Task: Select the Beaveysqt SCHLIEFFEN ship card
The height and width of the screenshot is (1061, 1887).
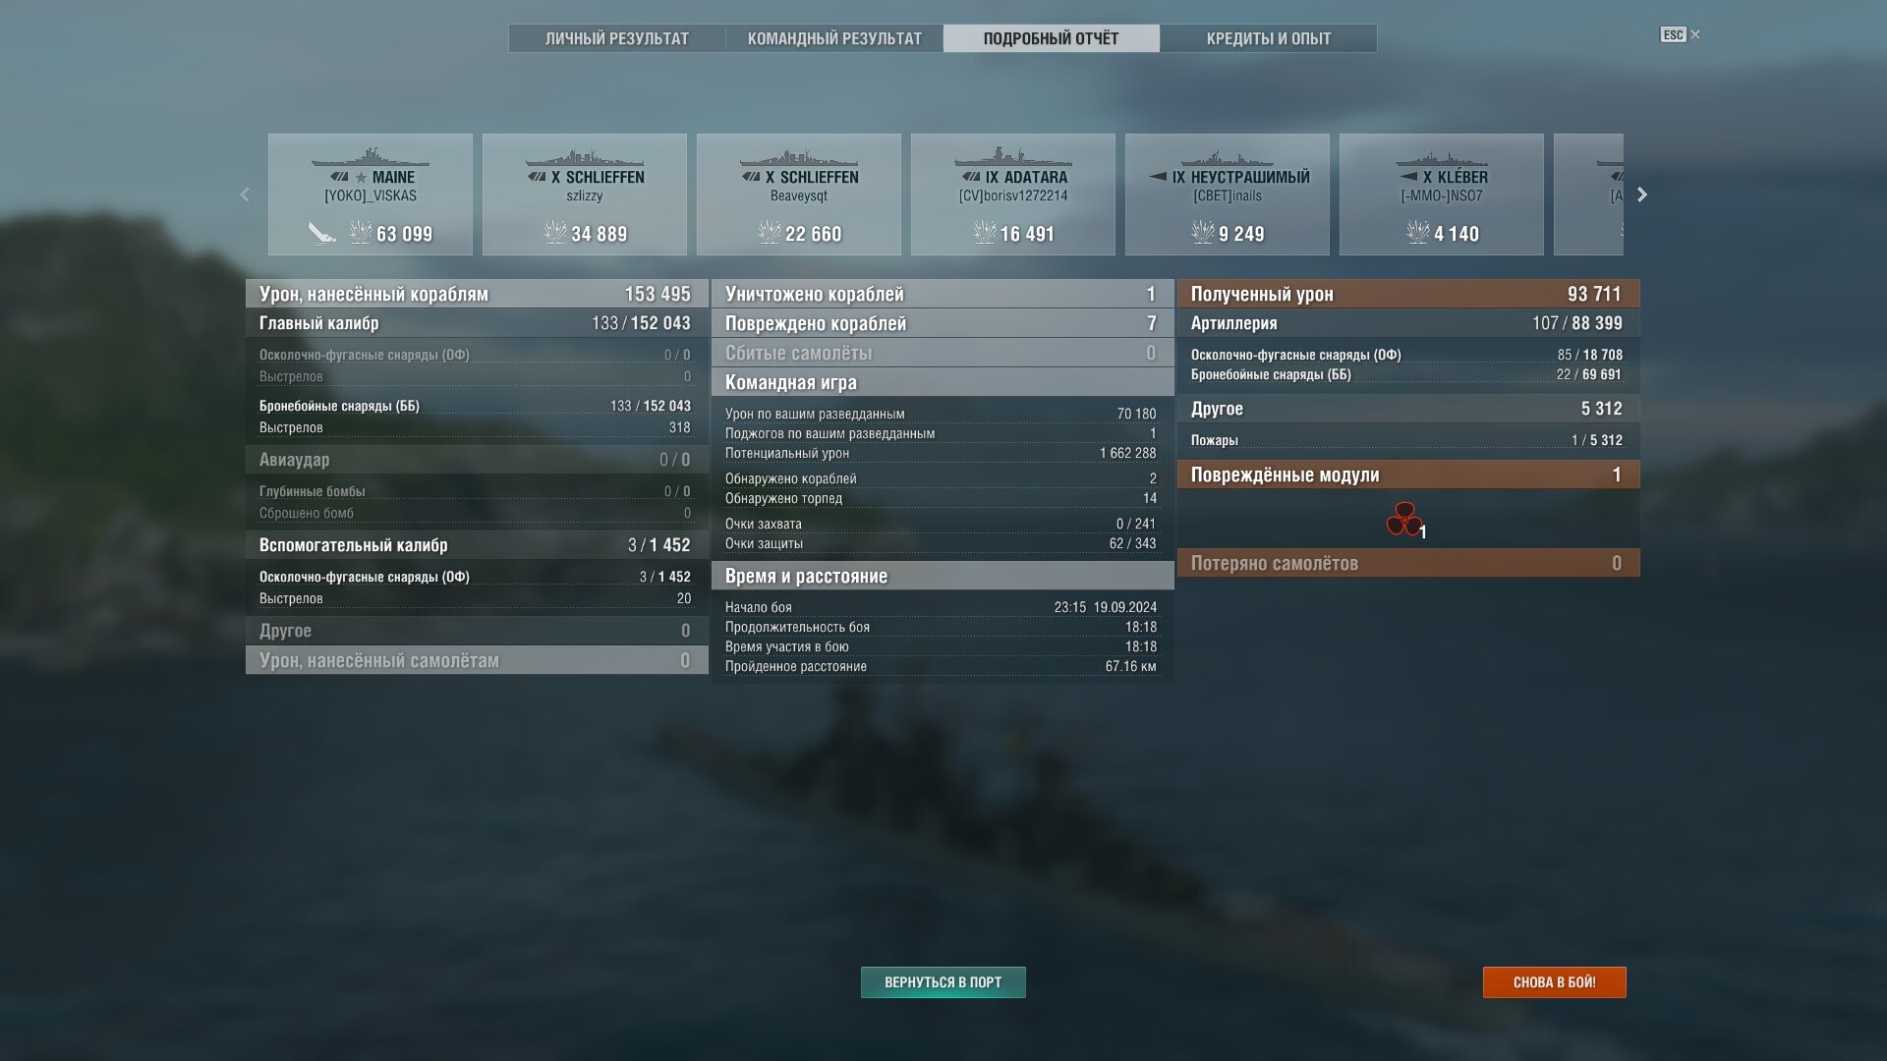Action: [x=799, y=195]
